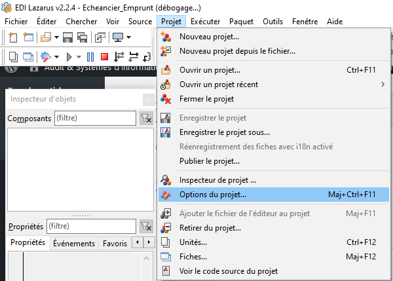The image size is (393, 281).
Task: Switch to the Événements tab
Action: pos(74,243)
